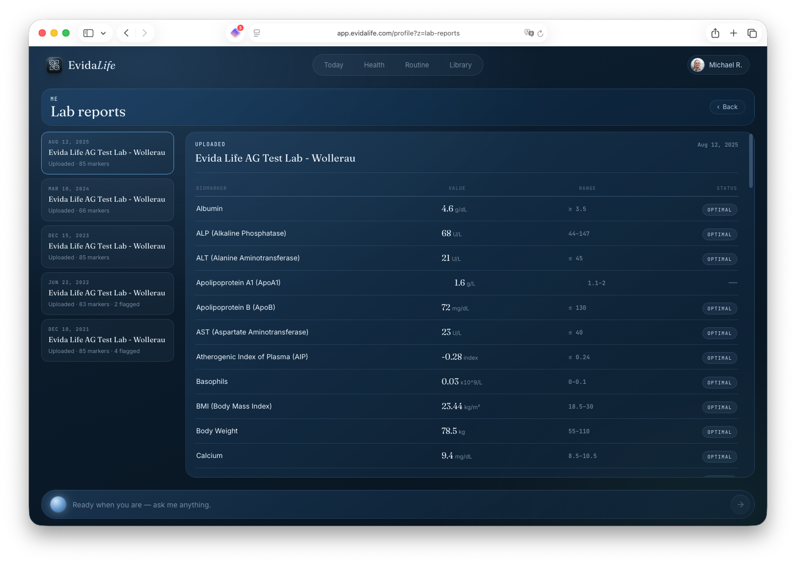Click the lab report panel scrollbar
Viewport: 796px width, 564px height.
point(751,161)
